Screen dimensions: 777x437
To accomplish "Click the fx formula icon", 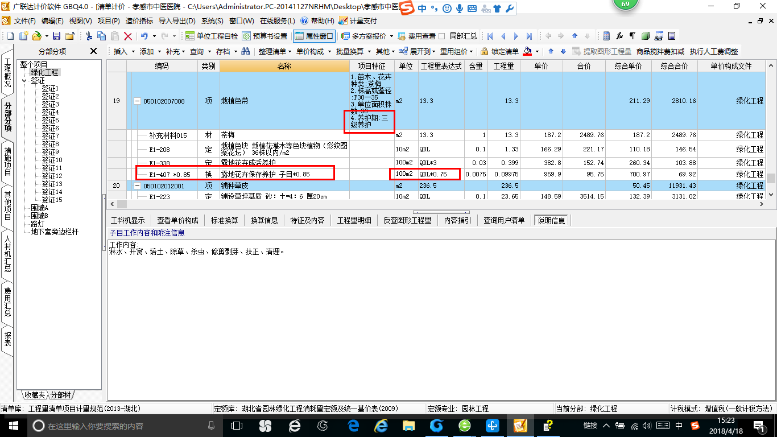I will [619, 36].
